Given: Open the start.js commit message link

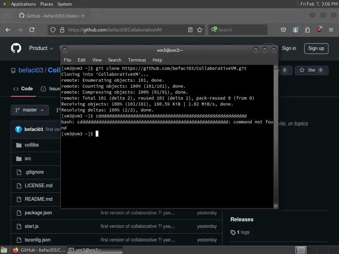Looking at the screenshot, I should point(137,226).
